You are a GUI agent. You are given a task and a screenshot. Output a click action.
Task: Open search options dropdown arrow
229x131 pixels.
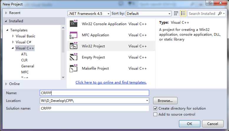[224, 14]
